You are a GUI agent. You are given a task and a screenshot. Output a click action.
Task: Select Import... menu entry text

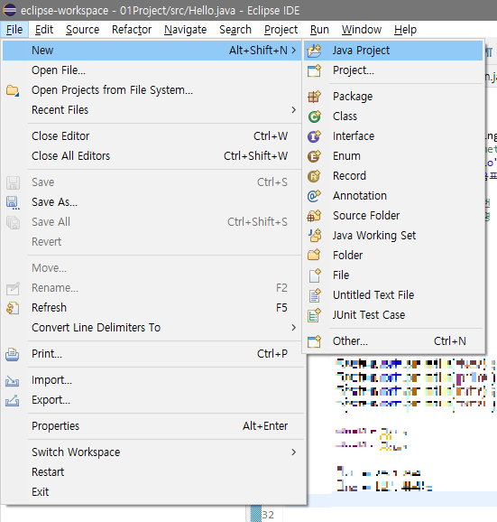[51, 380]
